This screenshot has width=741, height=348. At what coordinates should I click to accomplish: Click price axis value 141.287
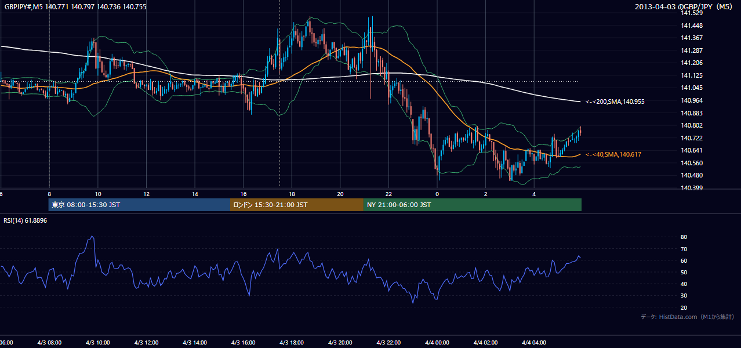tap(692, 50)
